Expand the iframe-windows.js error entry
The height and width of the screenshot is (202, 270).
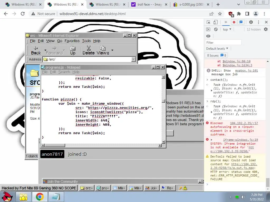(211, 140)
